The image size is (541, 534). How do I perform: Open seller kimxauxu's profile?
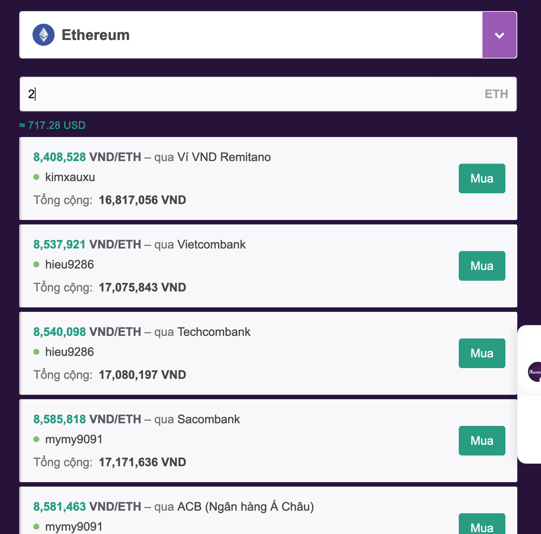pos(70,177)
